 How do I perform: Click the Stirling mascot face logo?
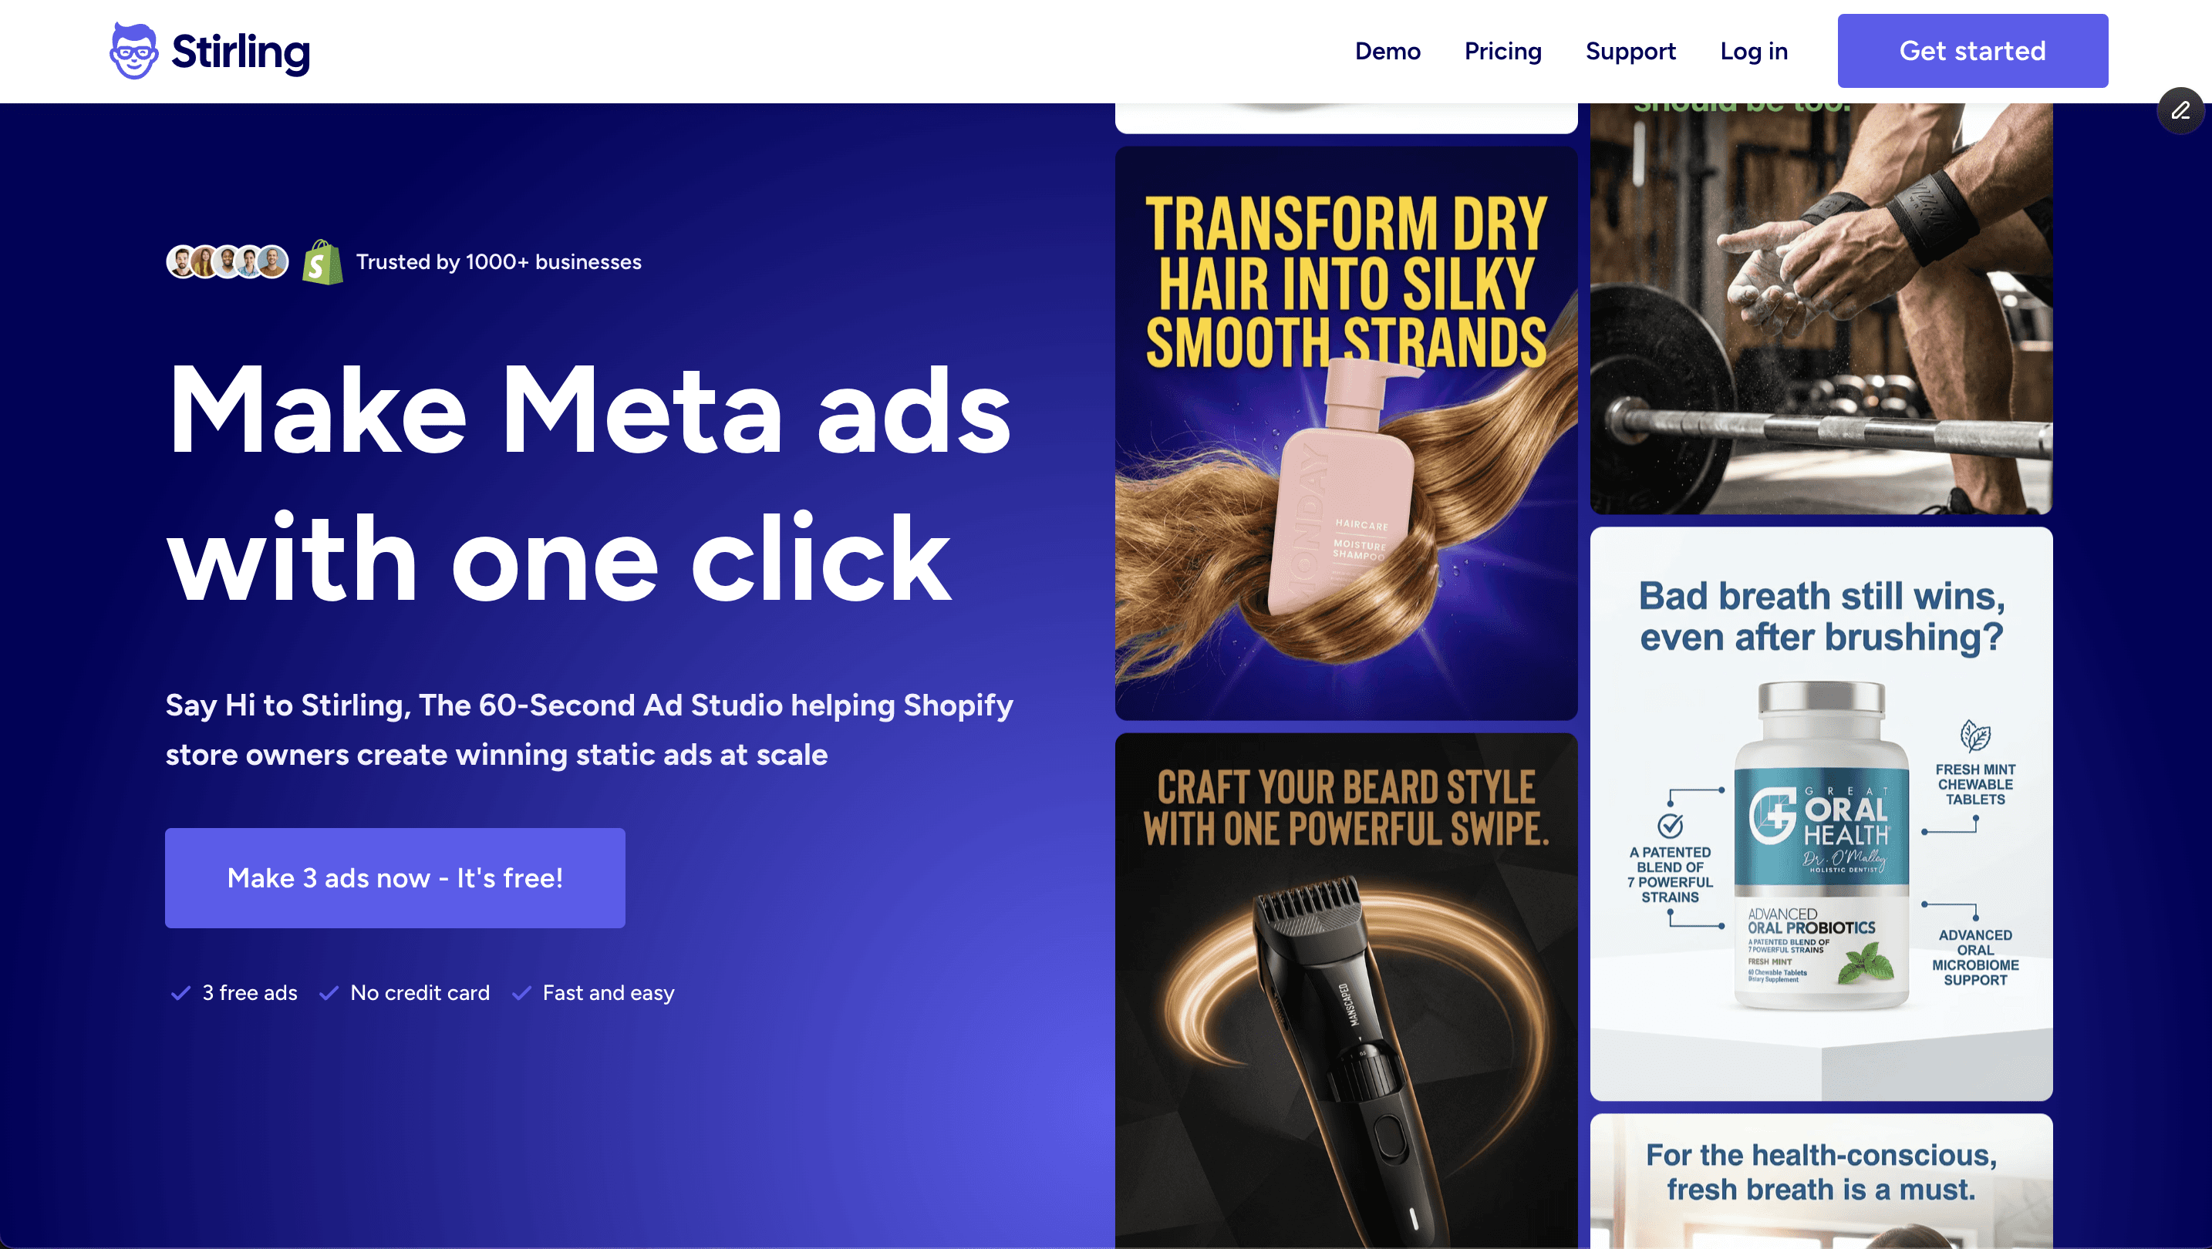tap(134, 51)
